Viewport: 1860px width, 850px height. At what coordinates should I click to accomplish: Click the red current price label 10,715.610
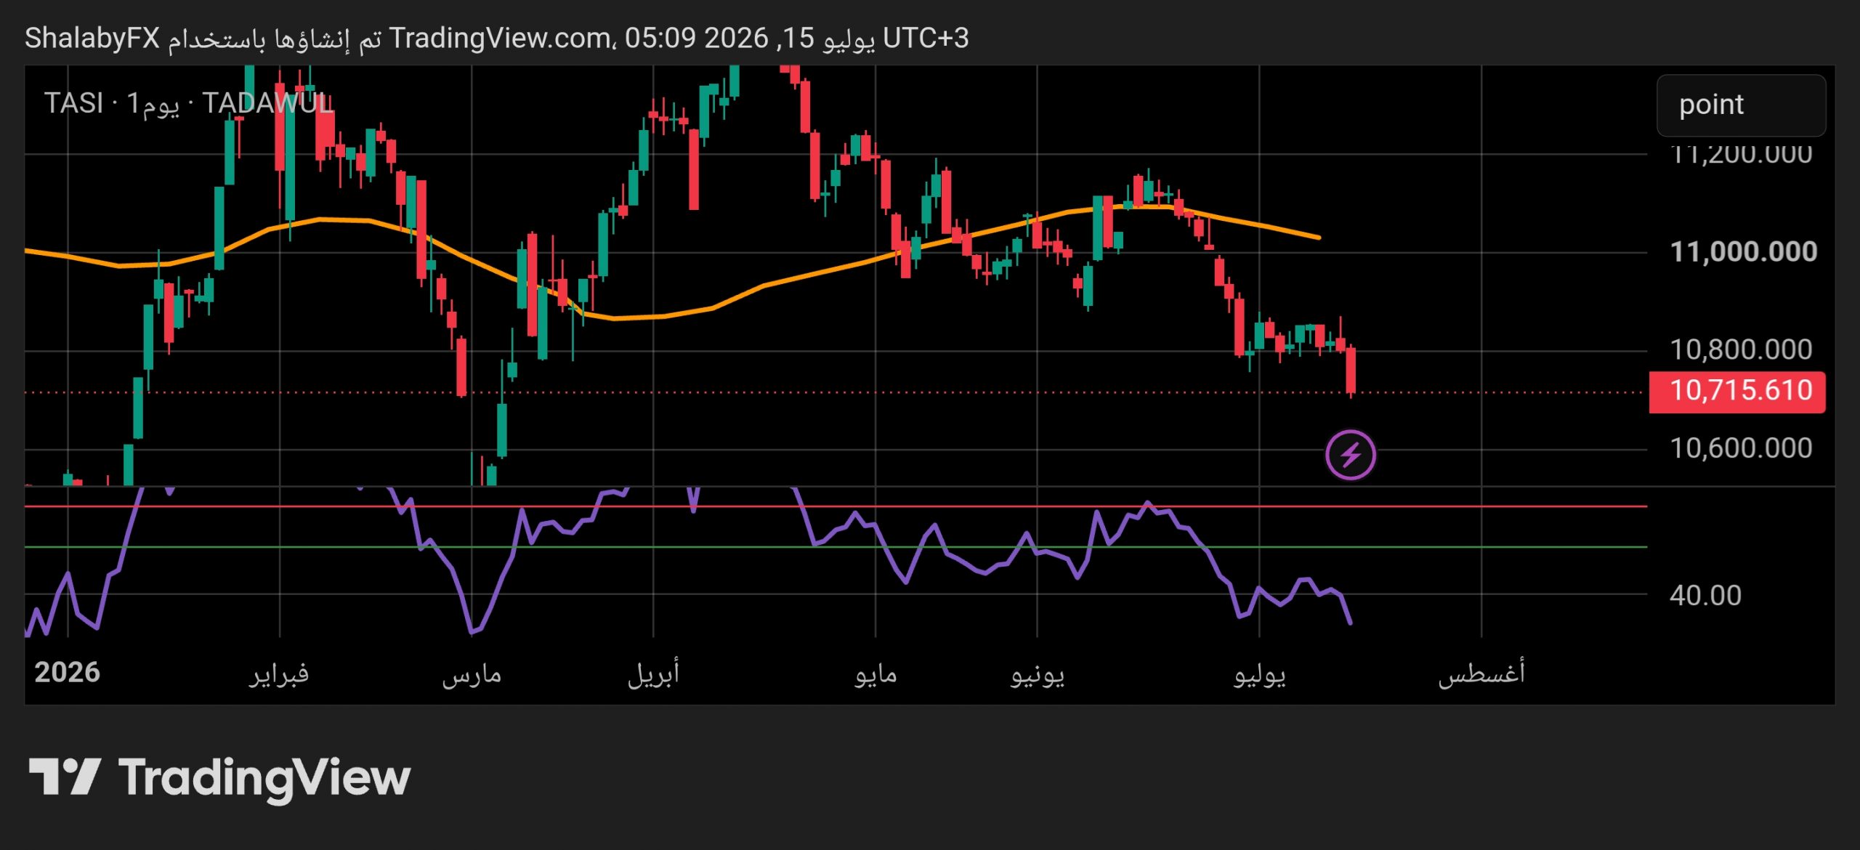pyautogui.click(x=1737, y=392)
